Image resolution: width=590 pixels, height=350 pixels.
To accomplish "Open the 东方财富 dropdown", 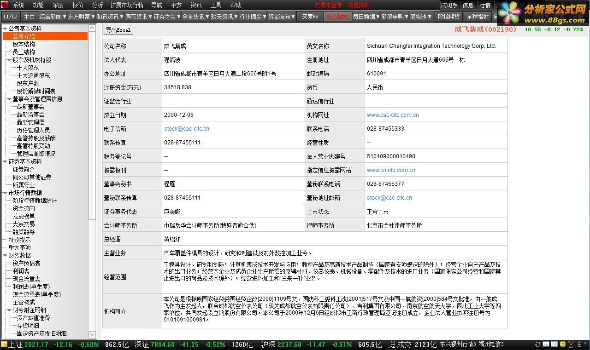I will pyautogui.click(x=82, y=17).
